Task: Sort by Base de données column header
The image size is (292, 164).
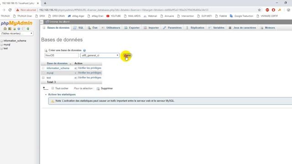Action: coord(57,63)
